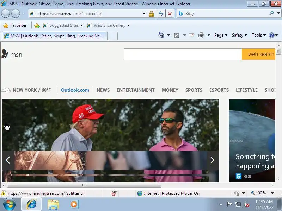The image size is (282, 211).
Task: Click the horizontal scrollbar right arrow
Action: pos(272,185)
